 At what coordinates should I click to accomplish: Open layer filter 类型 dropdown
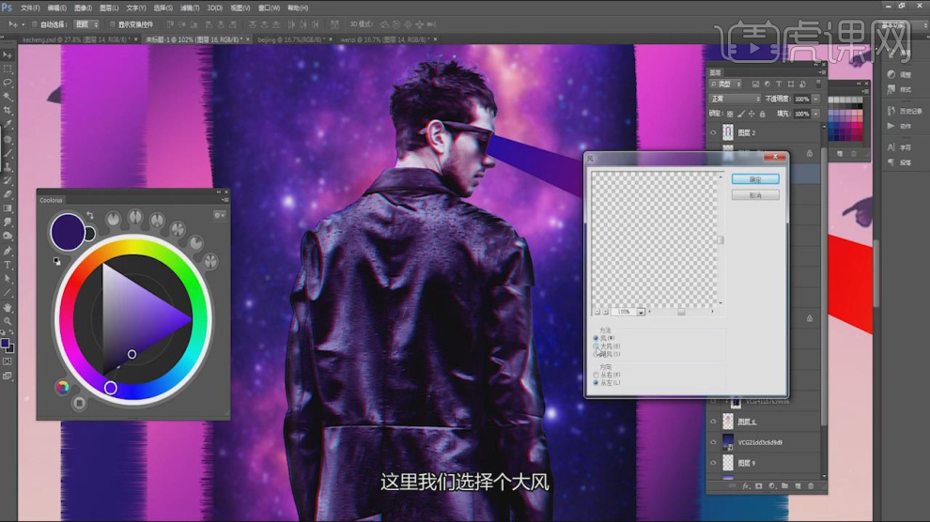[725, 84]
